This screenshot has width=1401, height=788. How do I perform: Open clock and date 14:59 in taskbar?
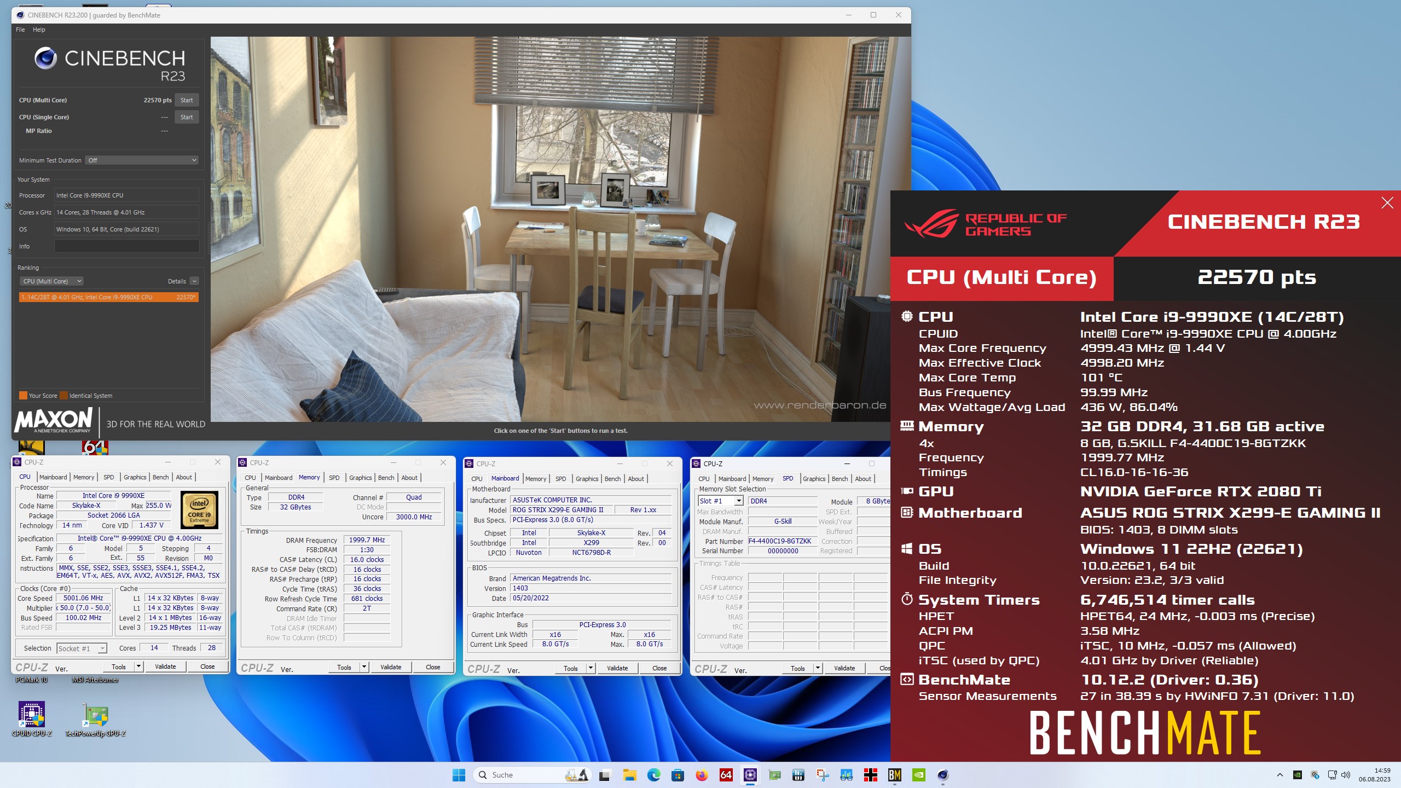point(1374,775)
